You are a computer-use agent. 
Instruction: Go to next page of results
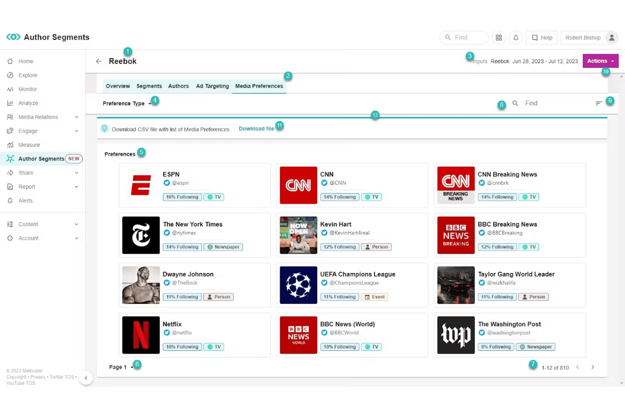[x=592, y=367]
